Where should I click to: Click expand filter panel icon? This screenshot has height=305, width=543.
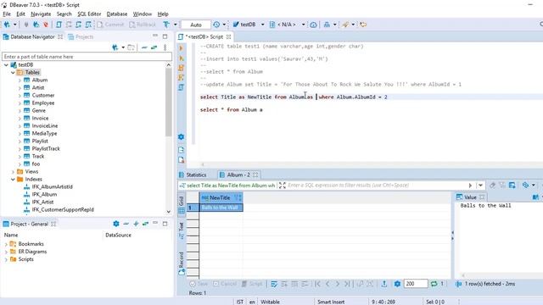[283, 186]
